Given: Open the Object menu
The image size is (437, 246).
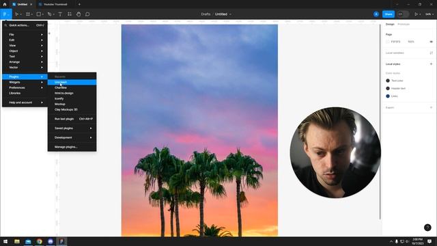Looking at the screenshot, I should [25, 51].
